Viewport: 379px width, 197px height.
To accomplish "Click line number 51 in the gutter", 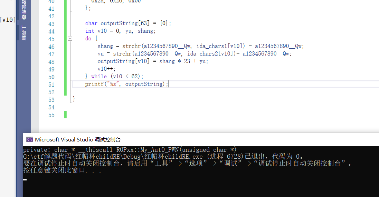I will (51, 85).
